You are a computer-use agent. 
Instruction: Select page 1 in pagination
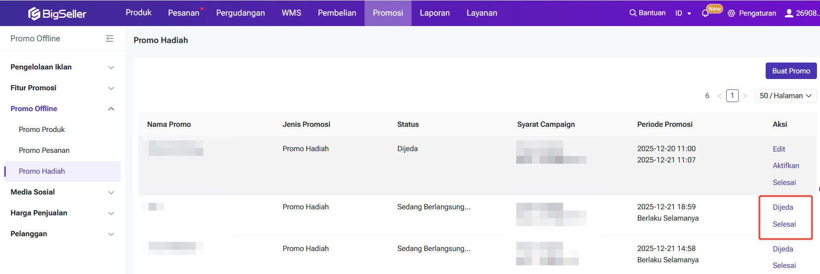point(732,96)
